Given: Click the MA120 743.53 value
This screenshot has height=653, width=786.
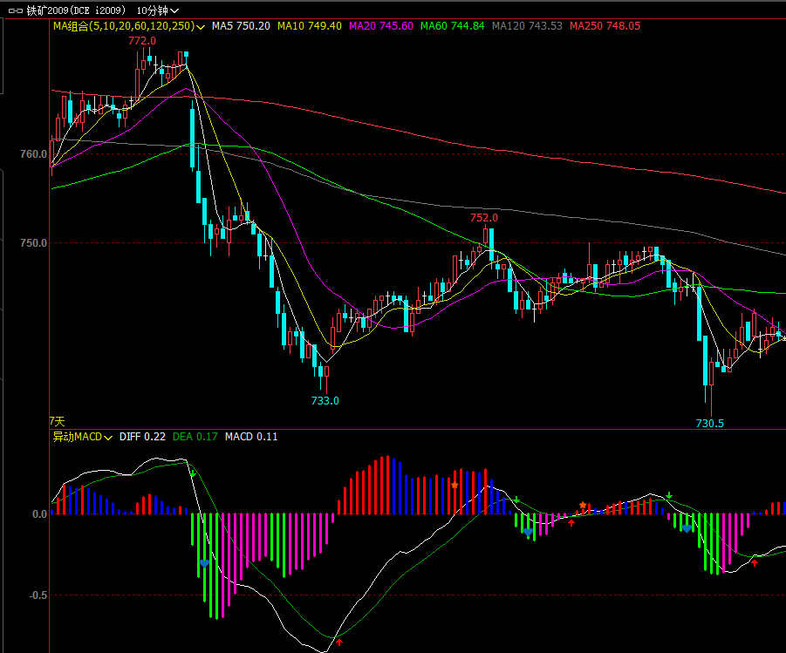Looking at the screenshot, I should click(x=527, y=26).
